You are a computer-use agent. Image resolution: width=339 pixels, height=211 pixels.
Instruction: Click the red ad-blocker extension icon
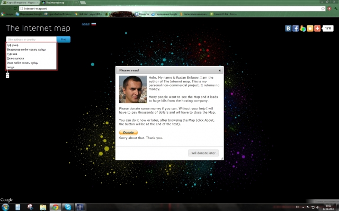pyautogui.click(x=329, y=8)
